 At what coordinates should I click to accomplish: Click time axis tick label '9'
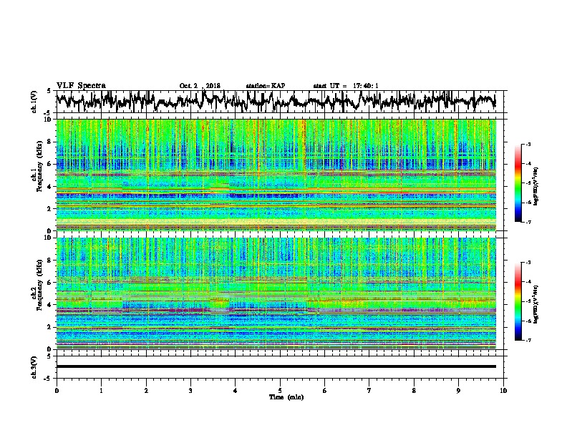pyautogui.click(x=458, y=391)
